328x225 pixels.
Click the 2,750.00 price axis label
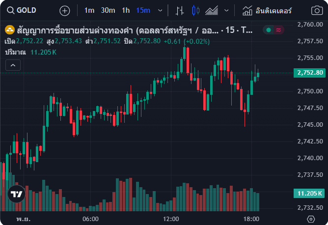310,91
